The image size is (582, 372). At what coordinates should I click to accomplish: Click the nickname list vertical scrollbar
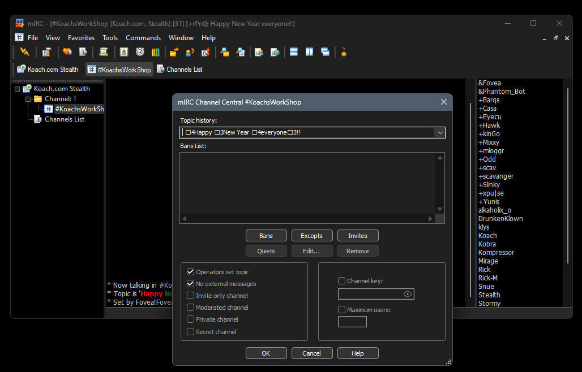[567, 176]
